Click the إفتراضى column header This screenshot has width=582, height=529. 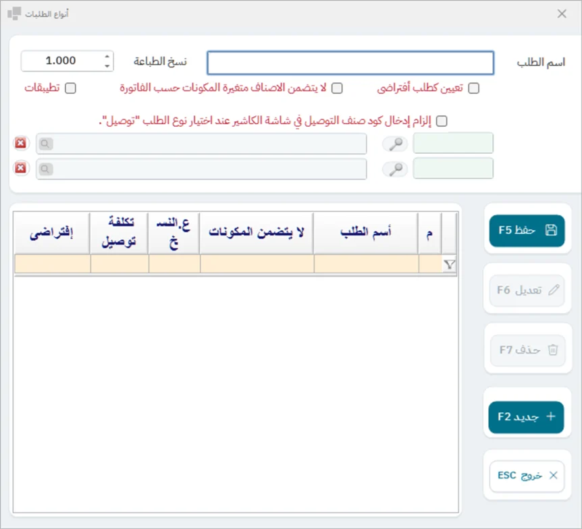pyautogui.click(x=52, y=233)
